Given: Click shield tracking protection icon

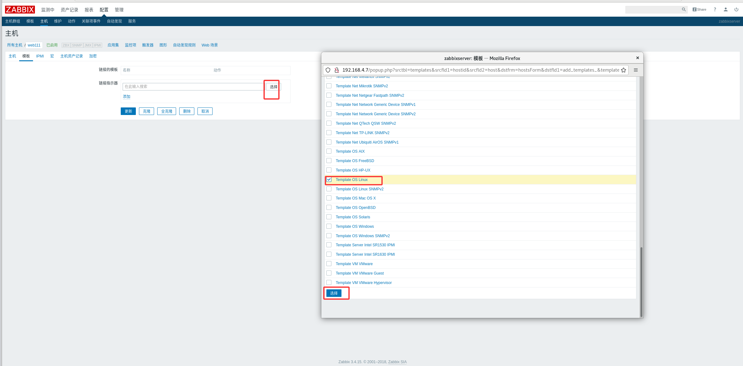Looking at the screenshot, I should 328,70.
